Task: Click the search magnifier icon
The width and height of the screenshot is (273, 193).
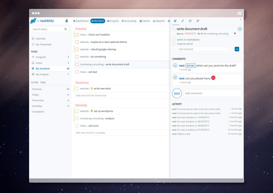Action: pyautogui.click(x=66, y=29)
